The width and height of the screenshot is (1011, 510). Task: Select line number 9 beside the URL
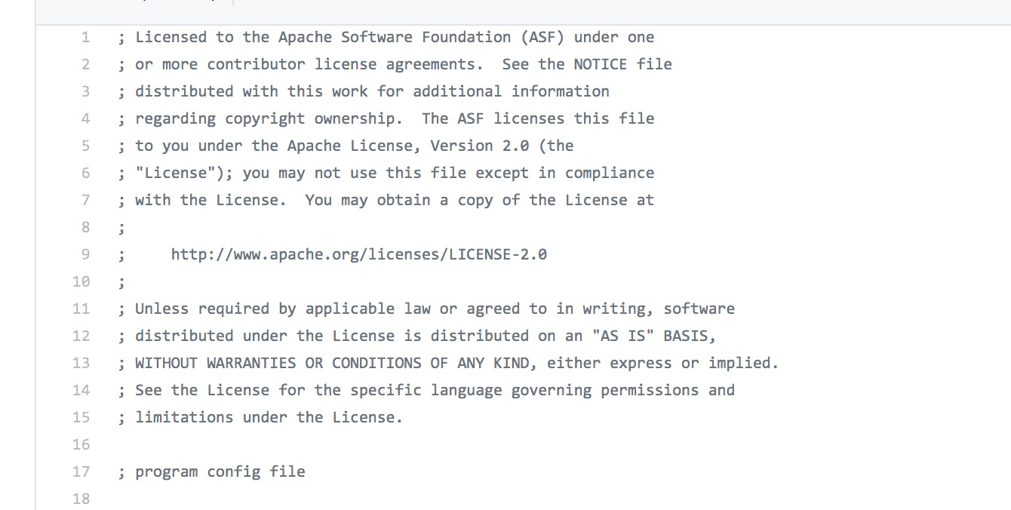point(85,254)
